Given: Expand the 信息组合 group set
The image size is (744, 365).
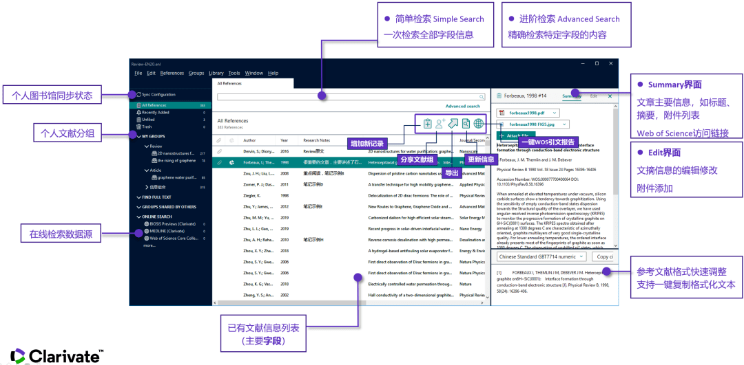Looking at the screenshot, I should [x=147, y=188].
